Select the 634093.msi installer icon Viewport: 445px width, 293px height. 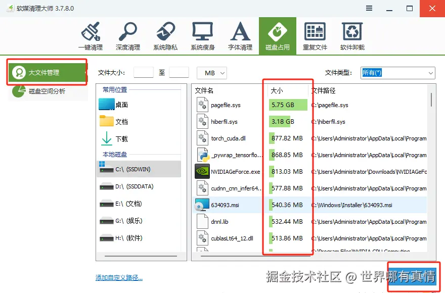click(202, 205)
